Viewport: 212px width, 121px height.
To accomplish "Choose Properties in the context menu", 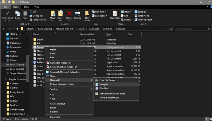I will [x=55, y=117].
